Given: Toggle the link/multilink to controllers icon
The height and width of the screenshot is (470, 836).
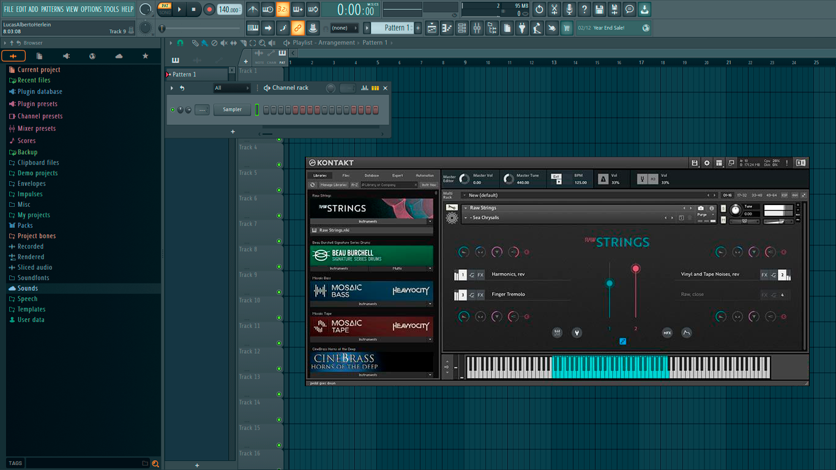Looking at the screenshot, I should pos(297,28).
